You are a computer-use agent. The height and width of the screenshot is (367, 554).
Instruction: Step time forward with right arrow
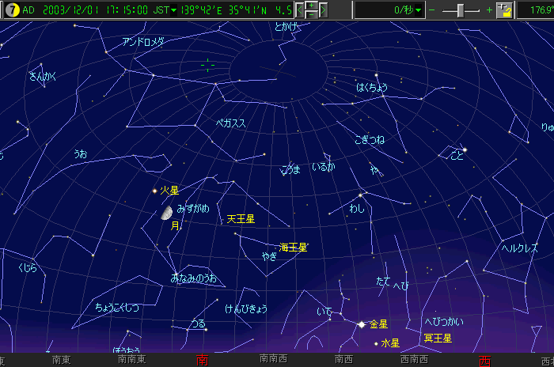point(323,10)
